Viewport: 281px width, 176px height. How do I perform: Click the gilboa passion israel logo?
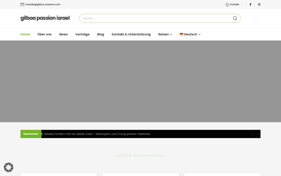pyautogui.click(x=45, y=18)
